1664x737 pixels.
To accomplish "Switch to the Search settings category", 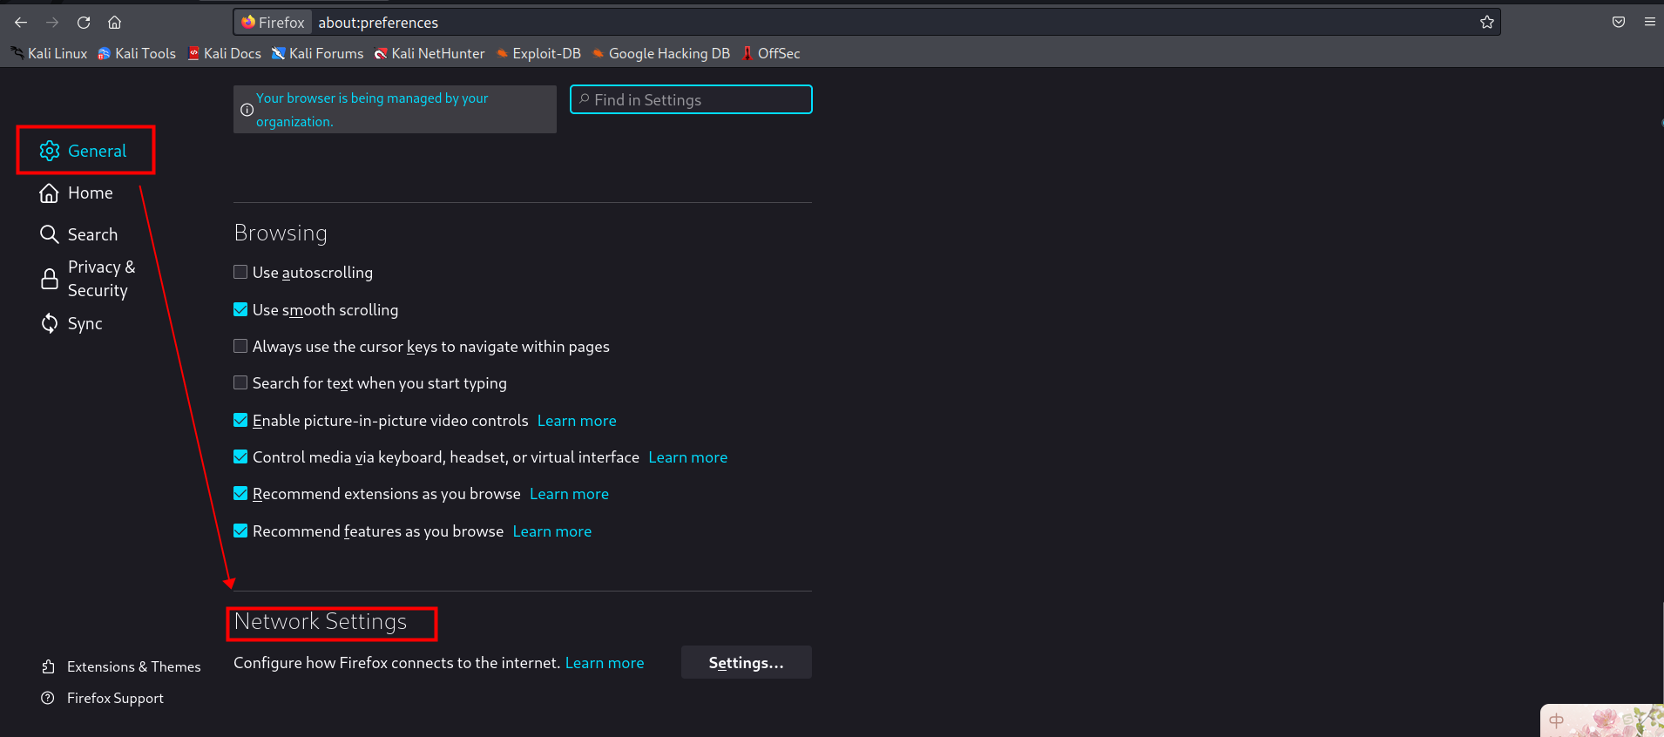I will click(78, 234).
